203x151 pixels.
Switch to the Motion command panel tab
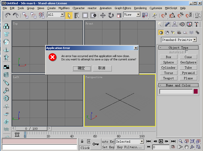tap(182, 24)
